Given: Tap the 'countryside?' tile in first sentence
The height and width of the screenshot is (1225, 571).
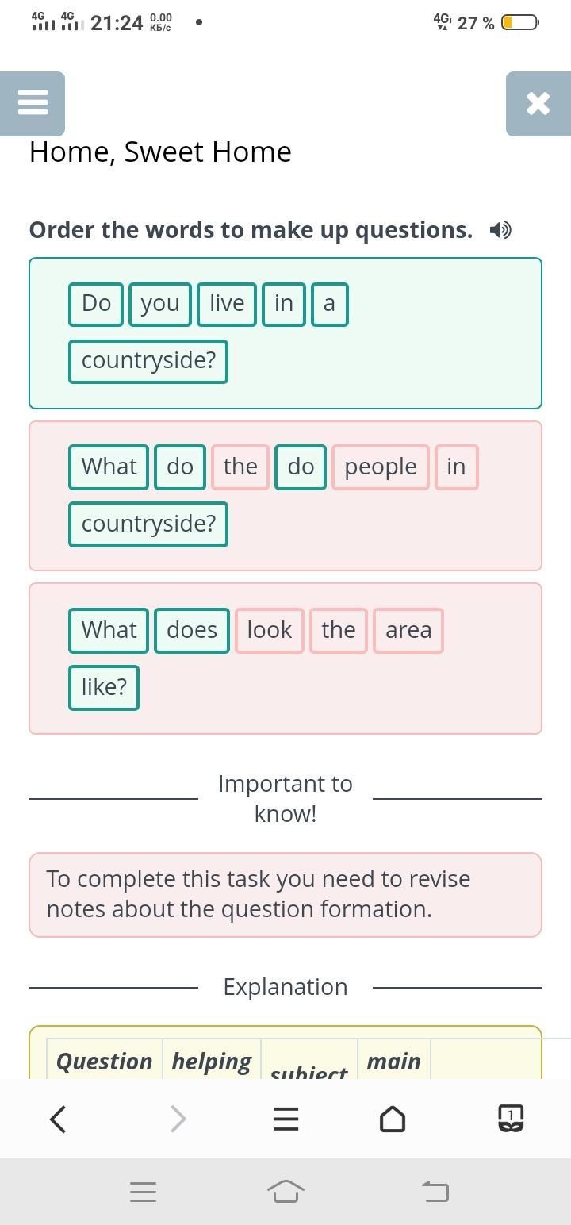Looking at the screenshot, I should click(148, 362).
